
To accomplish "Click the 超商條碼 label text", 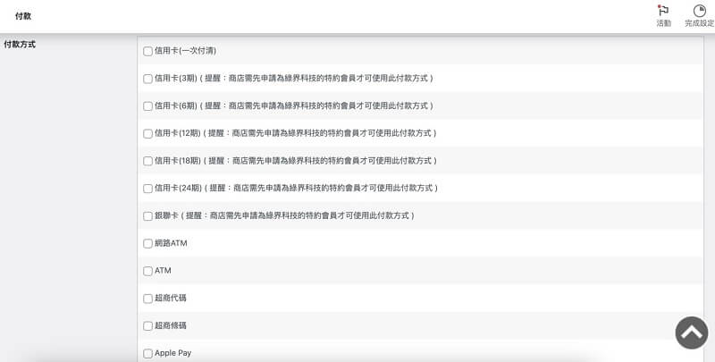I will (x=171, y=325).
